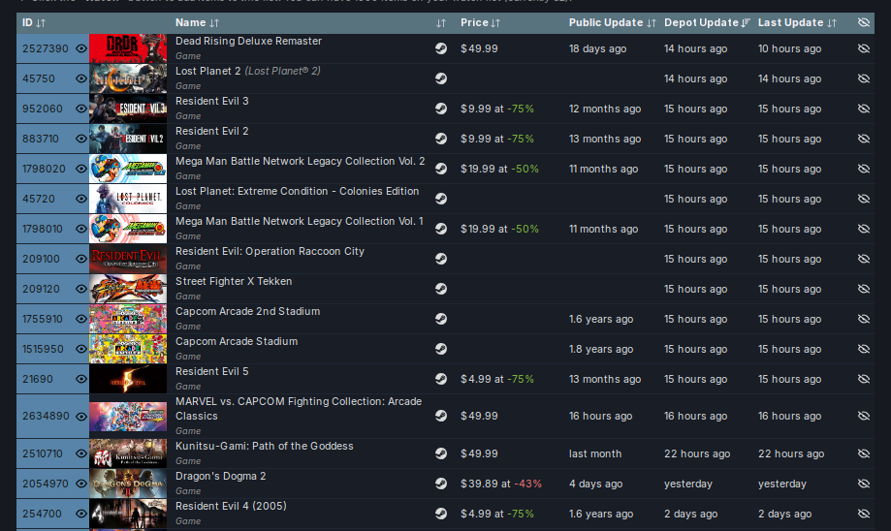Viewport: 891px width, 531px height.
Task: Toggle watch eye for app 952060
Action: coord(81,109)
